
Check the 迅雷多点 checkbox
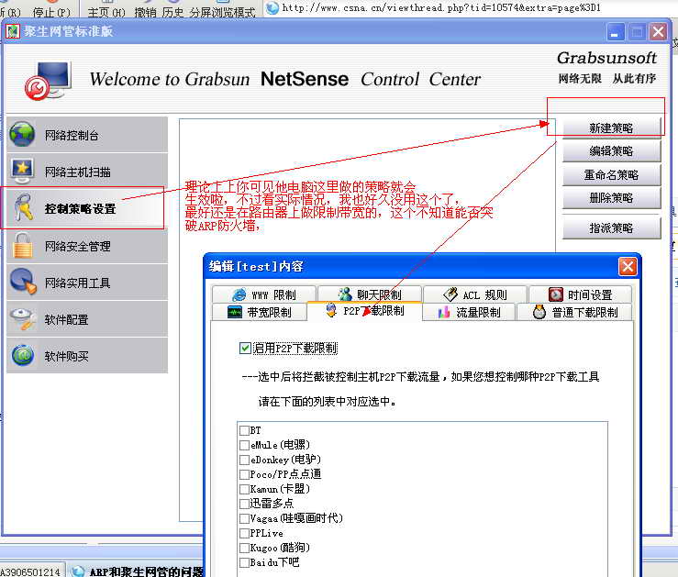(244, 504)
